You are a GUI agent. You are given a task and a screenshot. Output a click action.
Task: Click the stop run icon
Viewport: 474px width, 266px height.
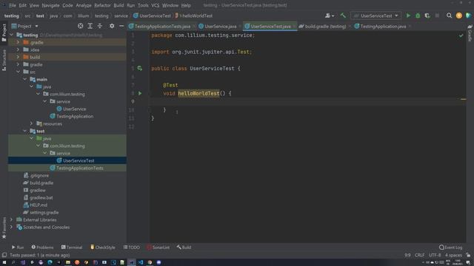pos(437,16)
